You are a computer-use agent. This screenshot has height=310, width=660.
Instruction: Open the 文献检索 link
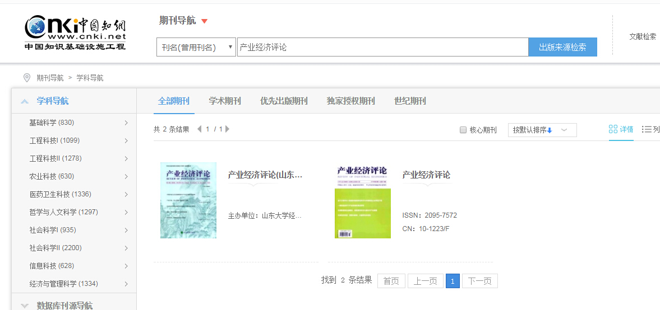point(643,36)
